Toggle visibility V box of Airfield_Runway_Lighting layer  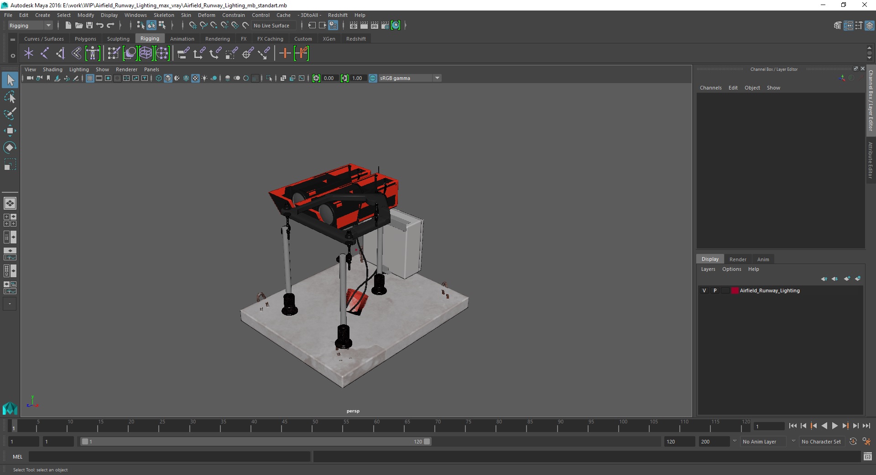click(704, 290)
